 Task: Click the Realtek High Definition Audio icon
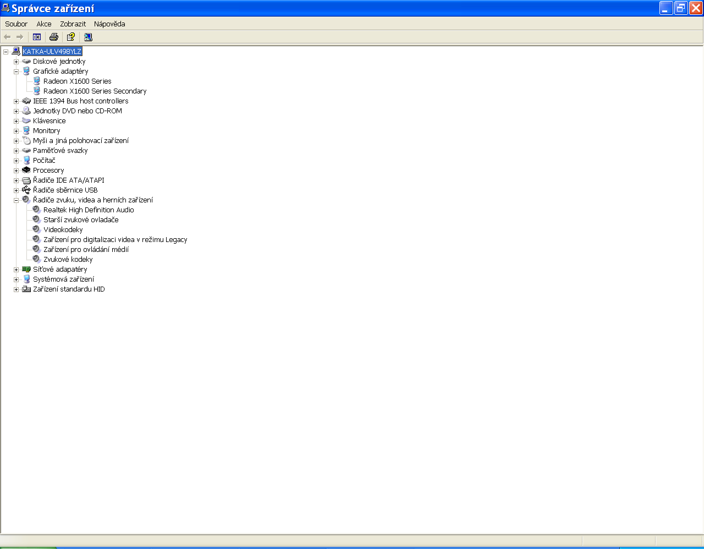point(37,210)
